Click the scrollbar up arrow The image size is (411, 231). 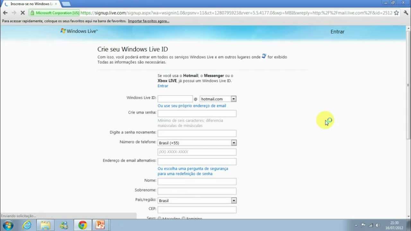(x=408, y=28)
